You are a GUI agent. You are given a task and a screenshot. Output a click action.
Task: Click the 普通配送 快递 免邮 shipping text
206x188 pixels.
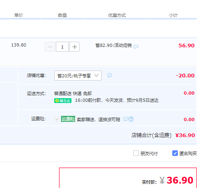tap(73, 93)
